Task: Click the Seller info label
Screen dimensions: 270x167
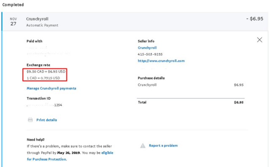Action: click(146, 41)
